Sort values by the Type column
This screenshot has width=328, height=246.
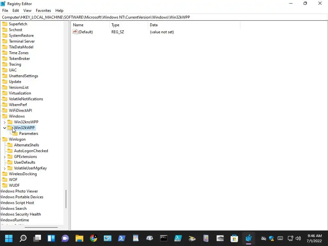point(128,25)
